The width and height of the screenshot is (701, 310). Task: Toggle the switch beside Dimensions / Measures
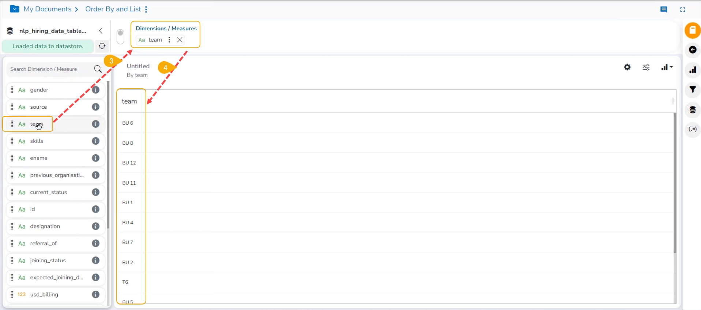[x=120, y=36]
